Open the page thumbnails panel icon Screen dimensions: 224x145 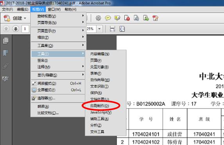point(5,41)
